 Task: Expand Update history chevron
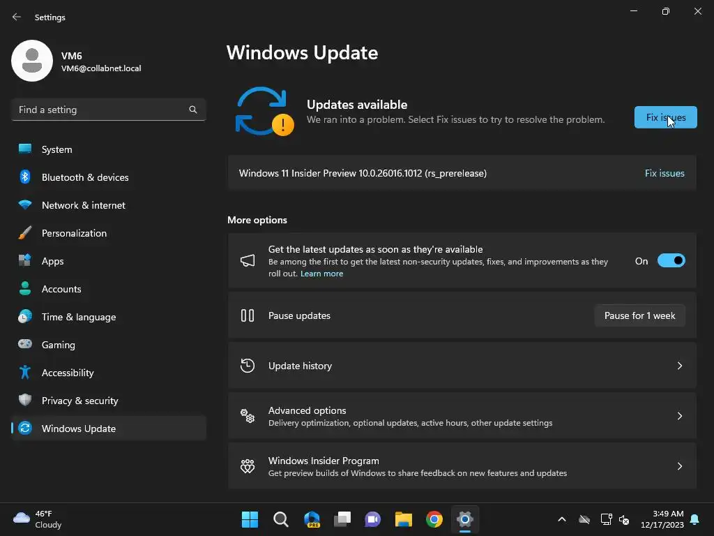tap(679, 366)
